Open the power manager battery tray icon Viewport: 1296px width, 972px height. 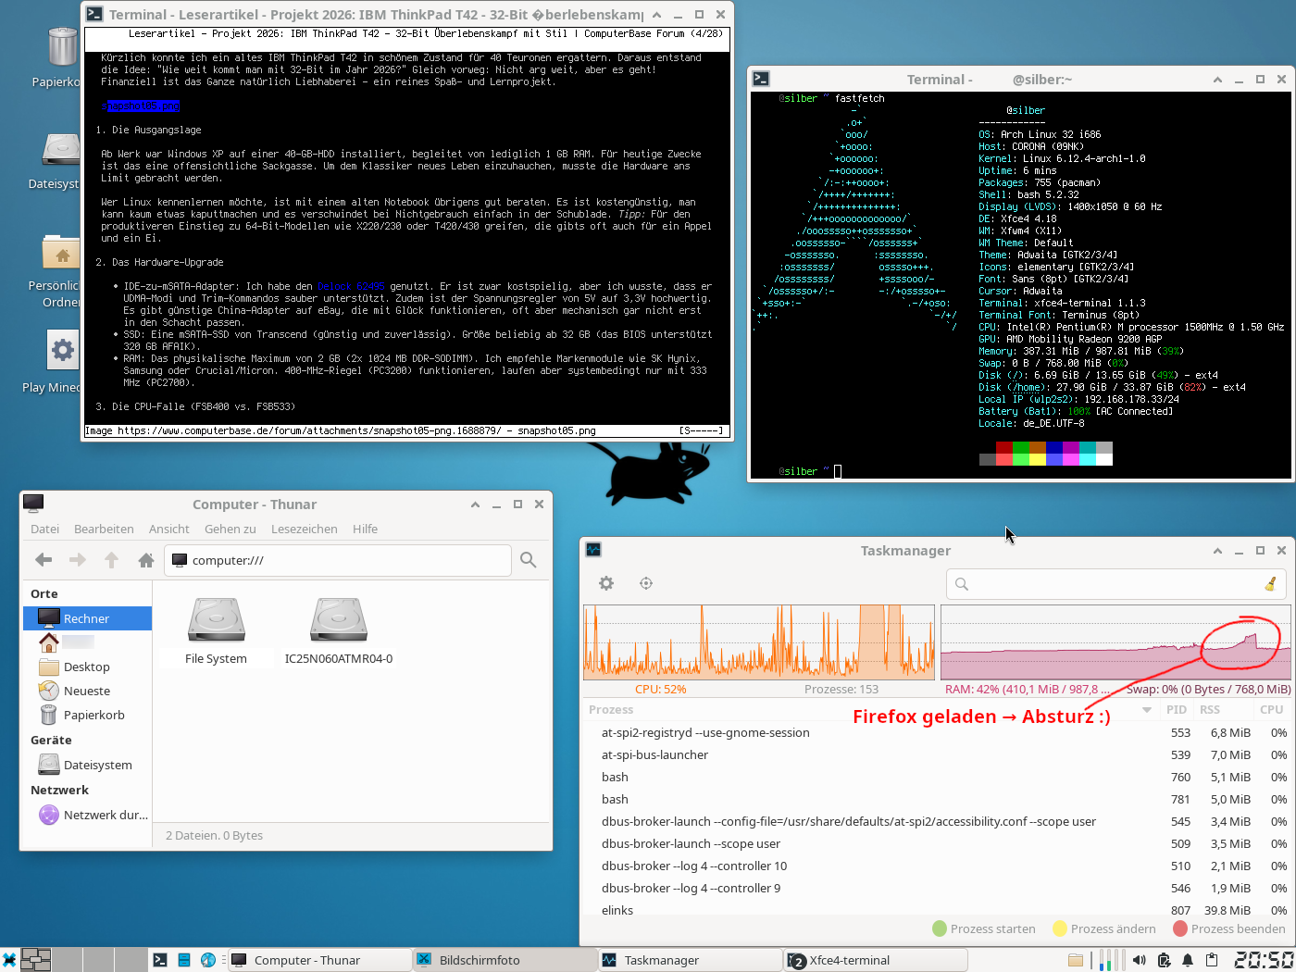click(x=1164, y=960)
